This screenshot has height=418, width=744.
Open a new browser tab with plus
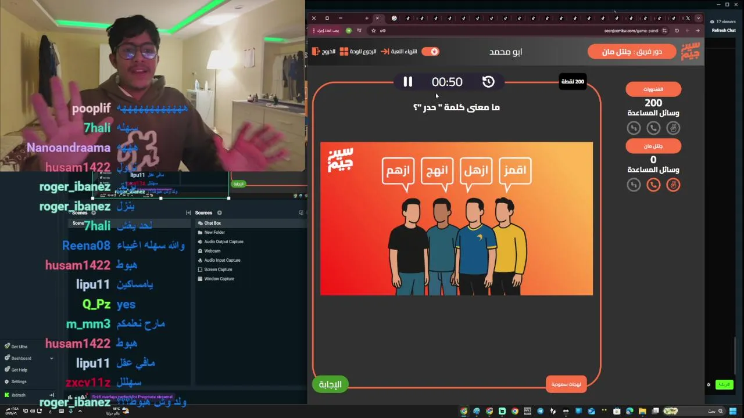tap(367, 18)
